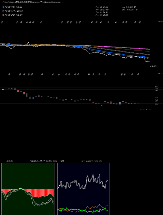The height and width of the screenshot is (215, 163).
Task: Click the 'Avg V: 0.033 M' volume text
Action: coord(129,7)
